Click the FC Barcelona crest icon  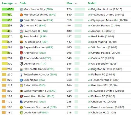pos(21,42)
